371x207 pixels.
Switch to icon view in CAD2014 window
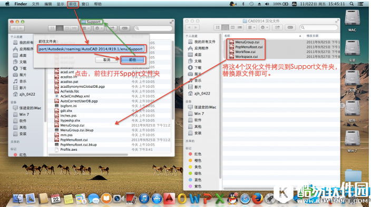[218, 27]
